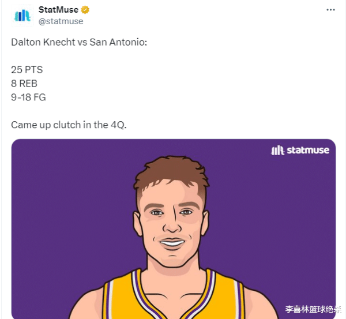Image resolution: width=346 pixels, height=319 pixels.
Task: Open the three-dot more options menu
Action: point(330,10)
